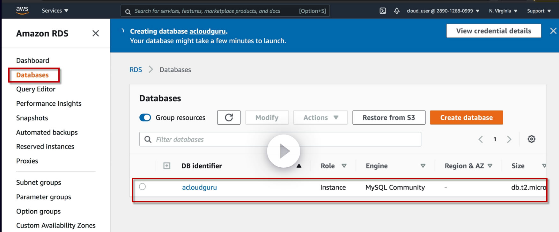Open AWS CloudShell terminal icon
This screenshot has height=232, width=559.
pos(383,11)
